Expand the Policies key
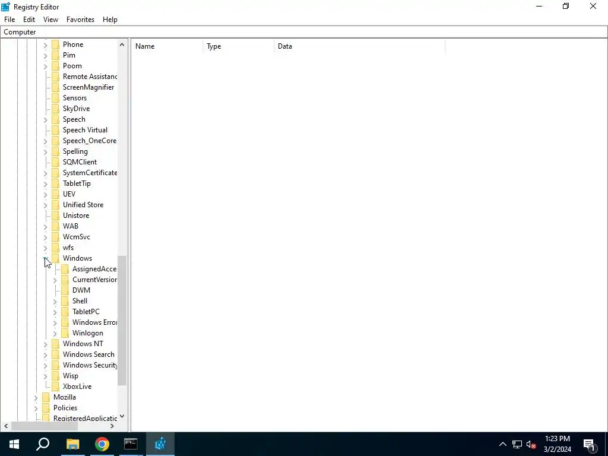Screen dimensions: 608x456 coord(36,408)
